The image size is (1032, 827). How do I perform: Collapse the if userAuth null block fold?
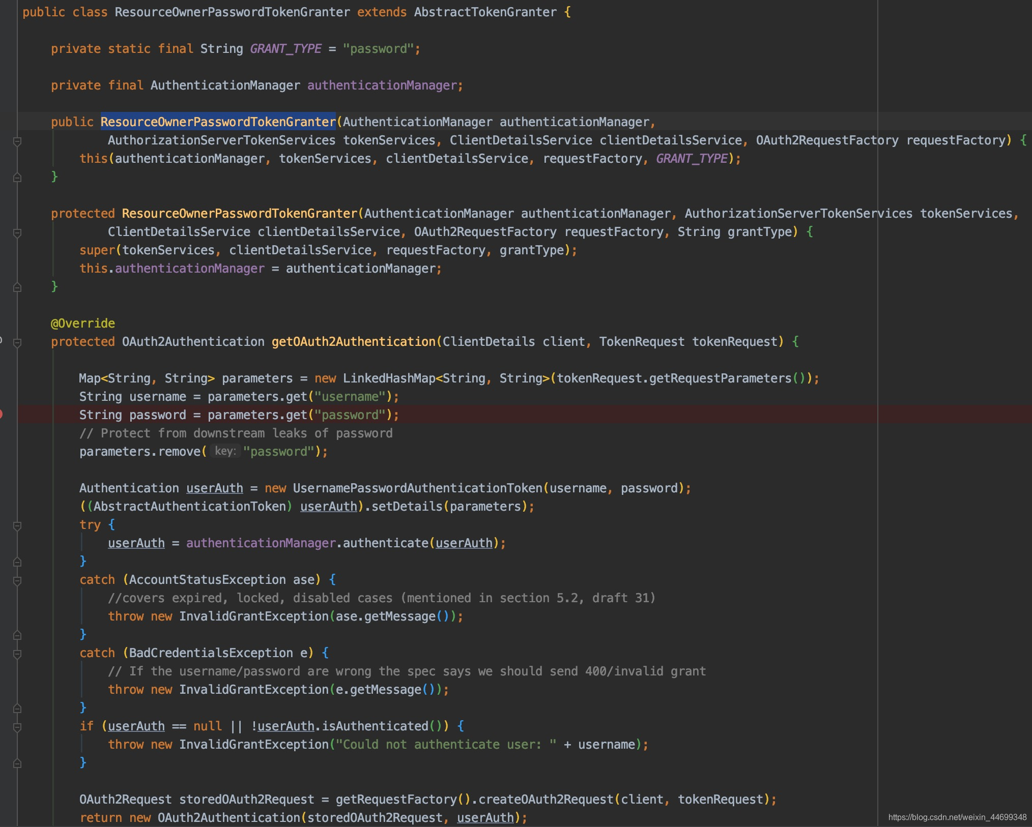[17, 727]
